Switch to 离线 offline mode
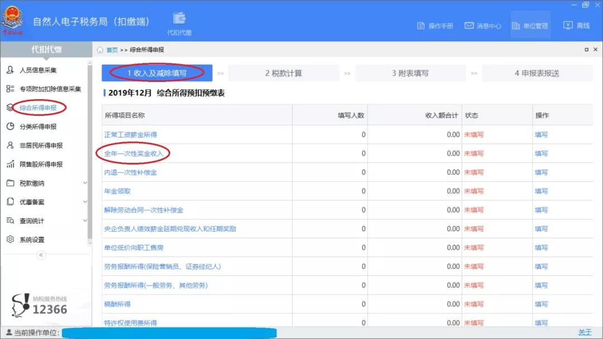603x339 pixels. click(578, 25)
